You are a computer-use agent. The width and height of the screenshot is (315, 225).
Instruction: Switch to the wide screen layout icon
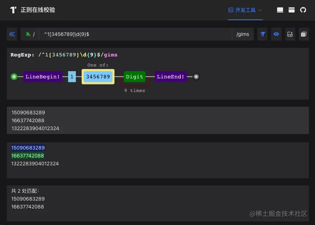(x=280, y=10)
